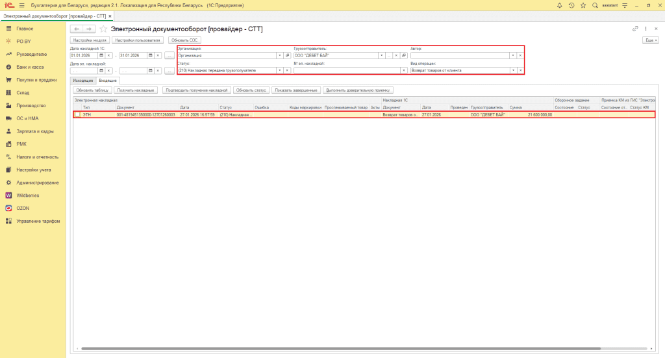
Task: Click the № эл. накладной input field
Action: [346, 70]
